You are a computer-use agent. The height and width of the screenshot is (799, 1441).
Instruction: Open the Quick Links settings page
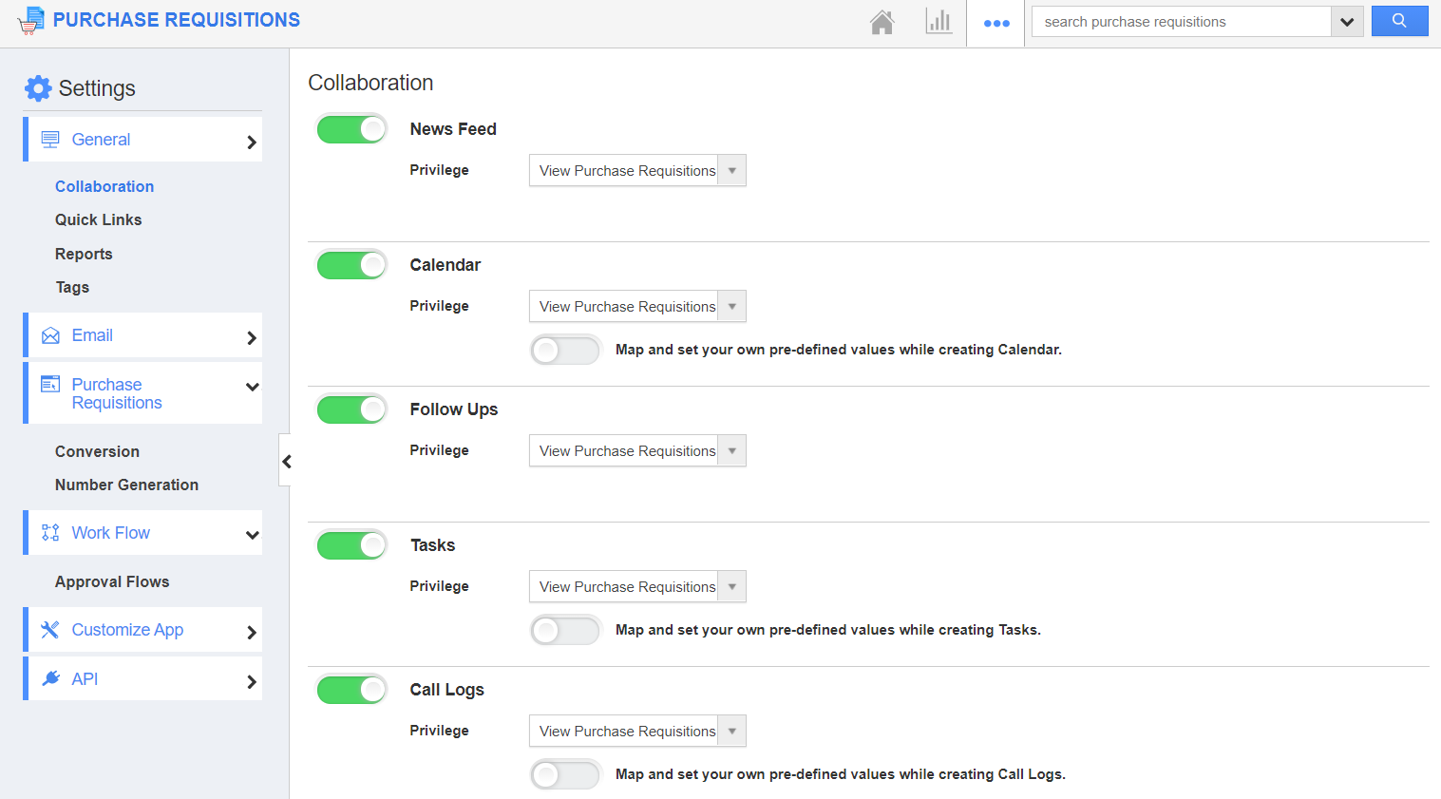[98, 219]
